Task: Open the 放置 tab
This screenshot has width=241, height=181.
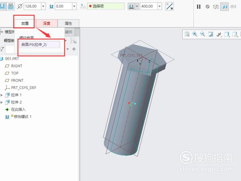Action: coord(25,23)
